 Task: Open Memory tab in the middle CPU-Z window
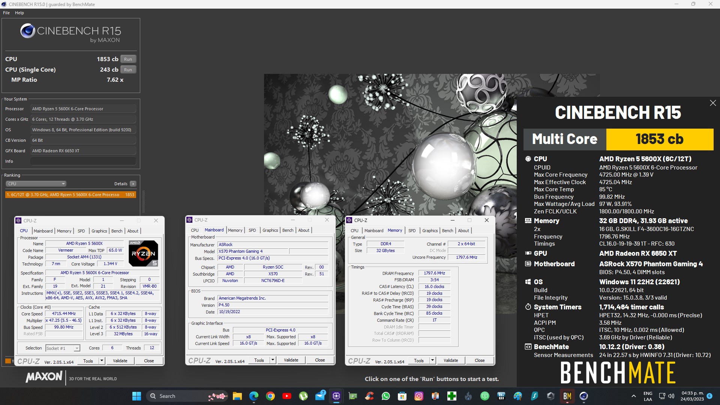point(235,230)
